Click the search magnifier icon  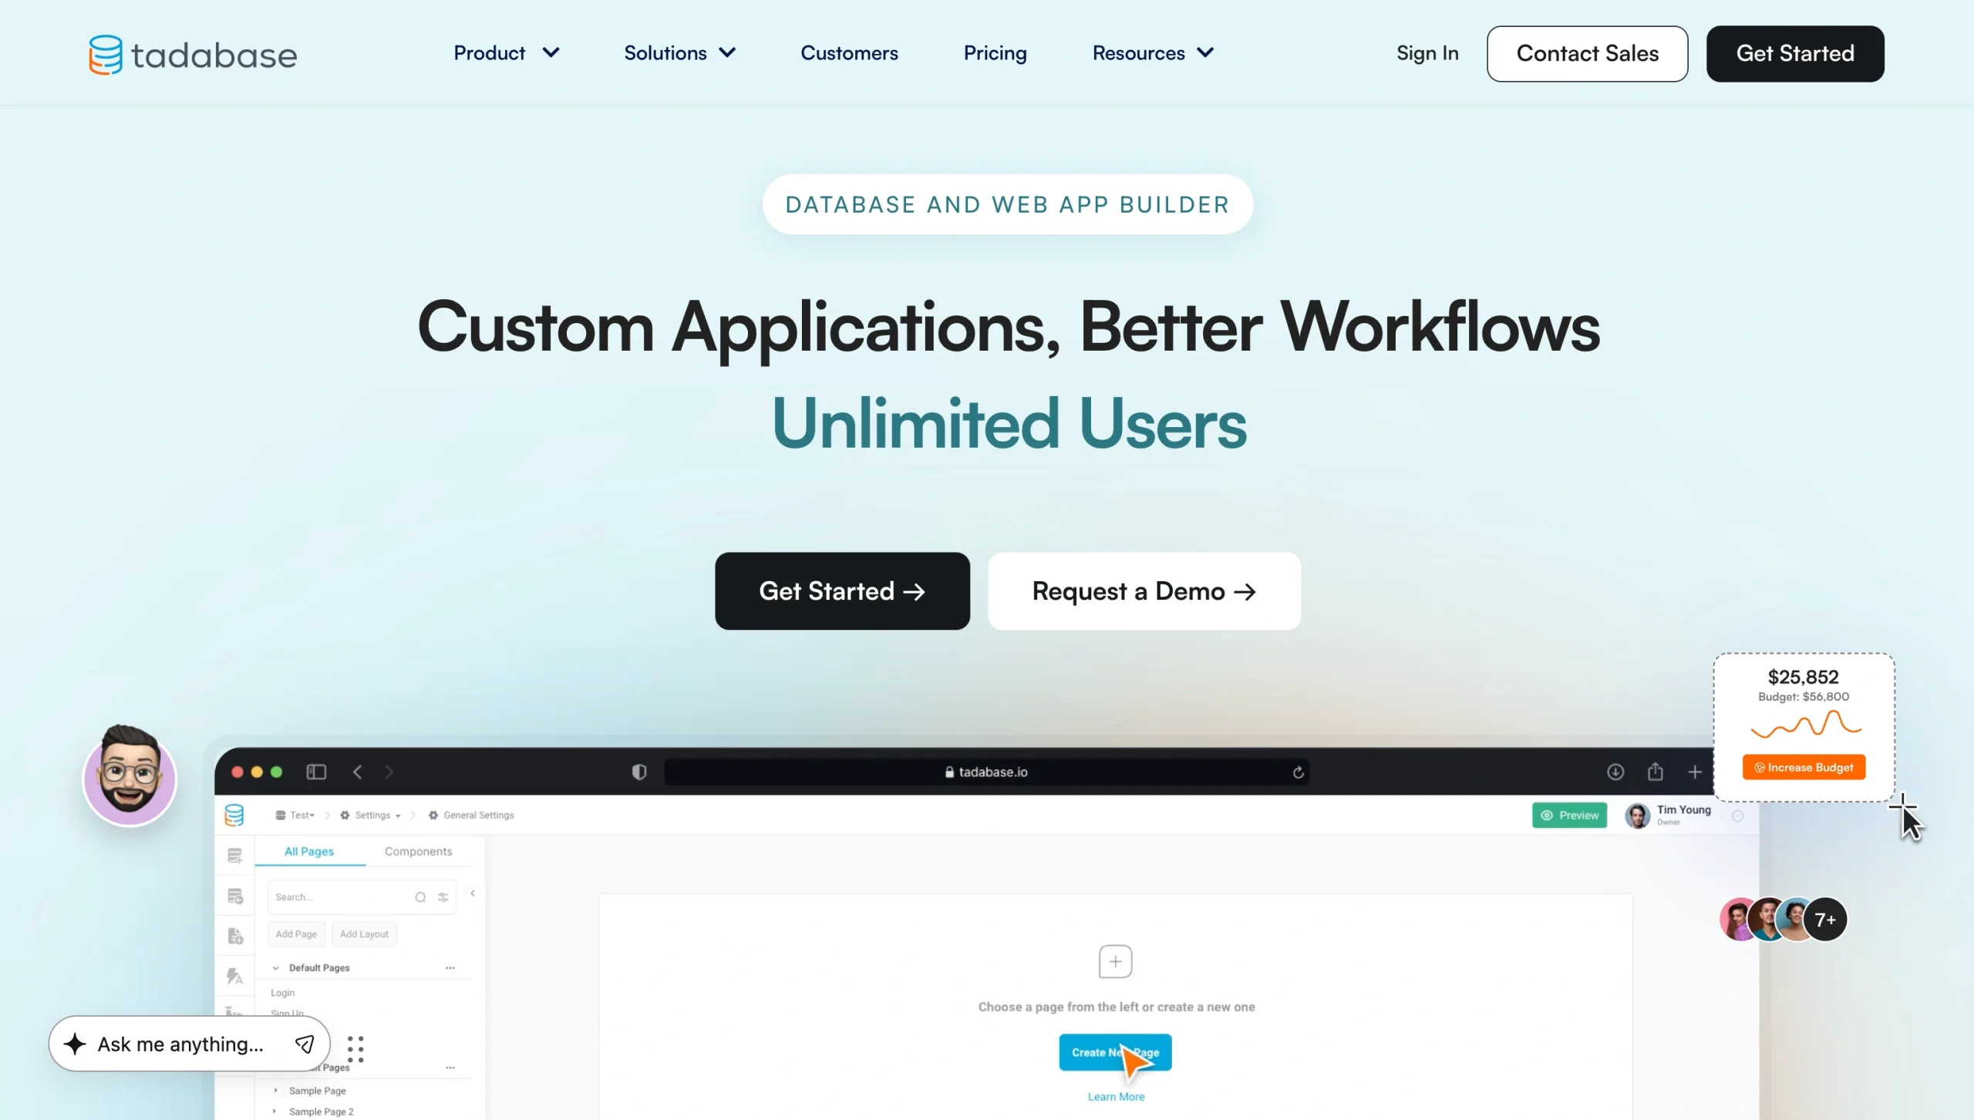click(x=420, y=897)
